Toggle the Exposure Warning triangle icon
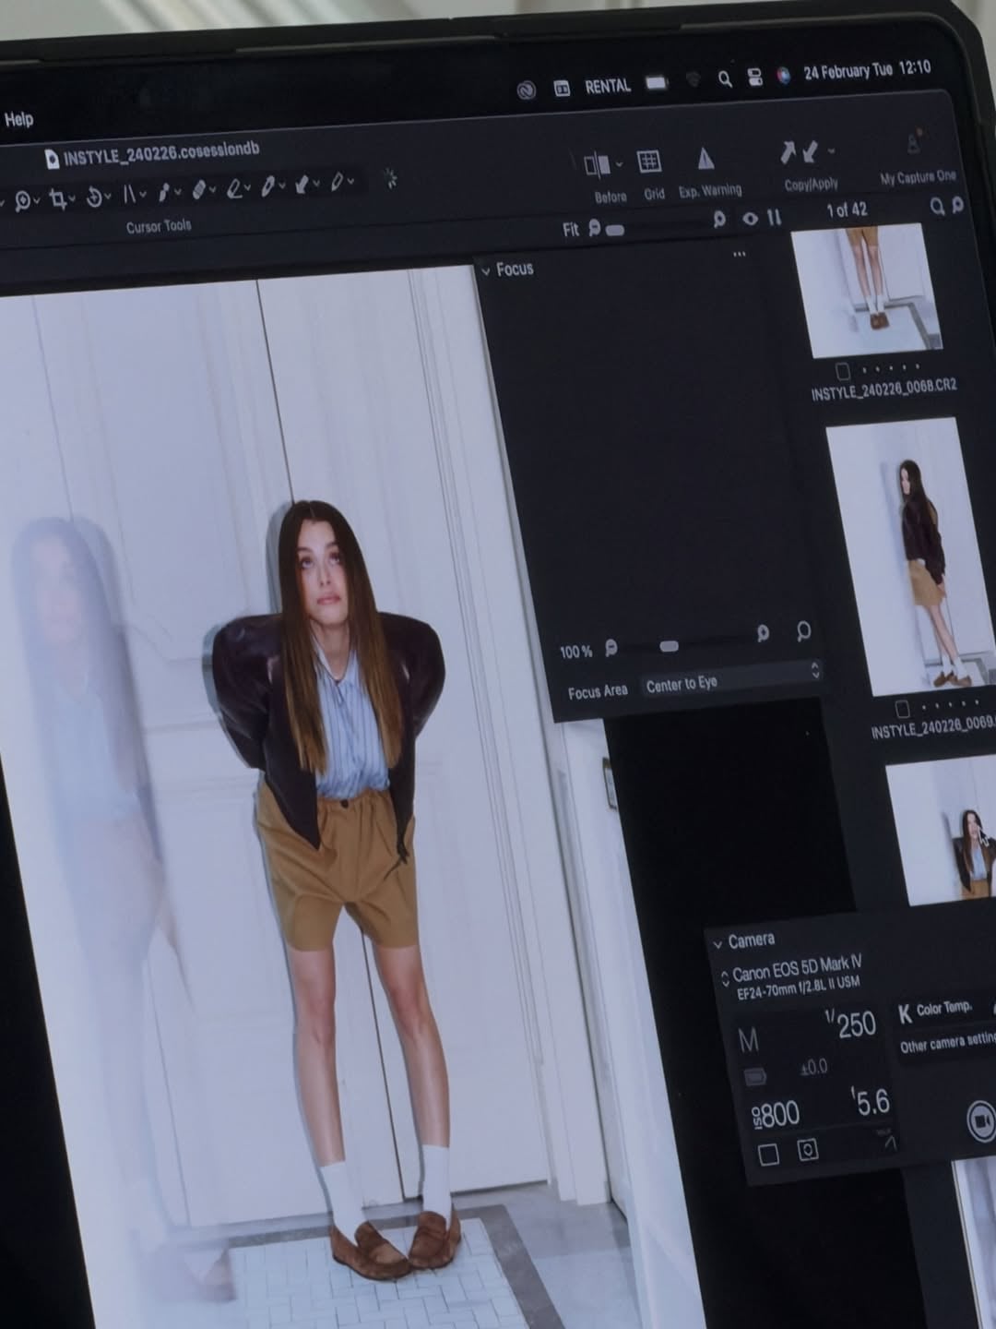 click(705, 159)
